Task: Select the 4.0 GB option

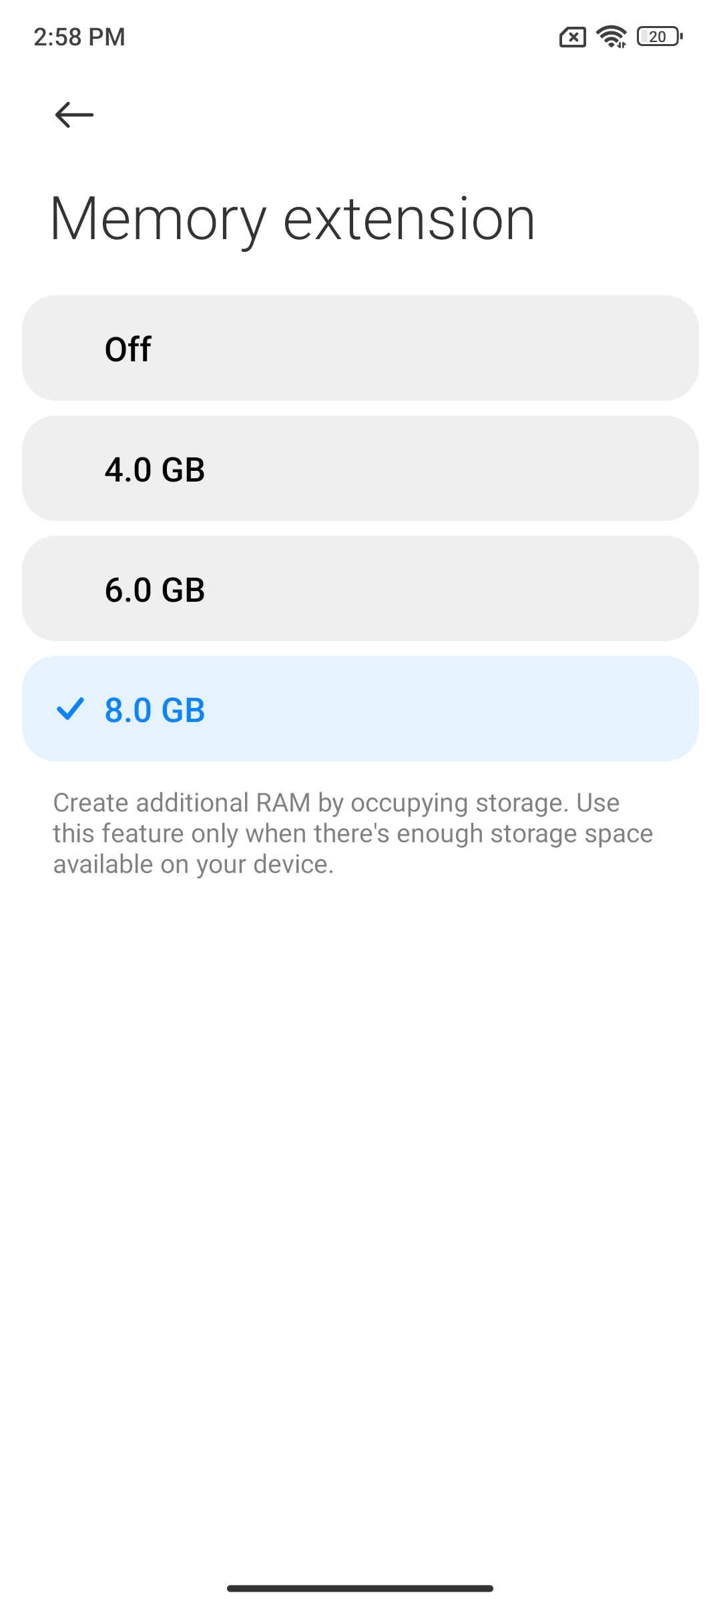Action: (360, 468)
